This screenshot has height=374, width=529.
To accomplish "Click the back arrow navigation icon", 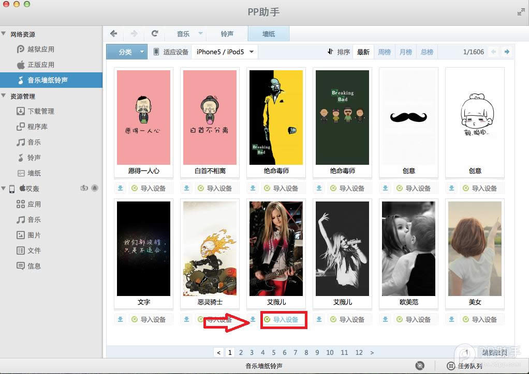I will (x=113, y=34).
